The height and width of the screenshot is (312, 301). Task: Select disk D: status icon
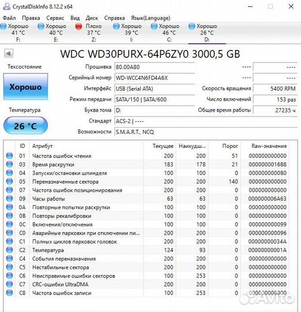(192, 26)
